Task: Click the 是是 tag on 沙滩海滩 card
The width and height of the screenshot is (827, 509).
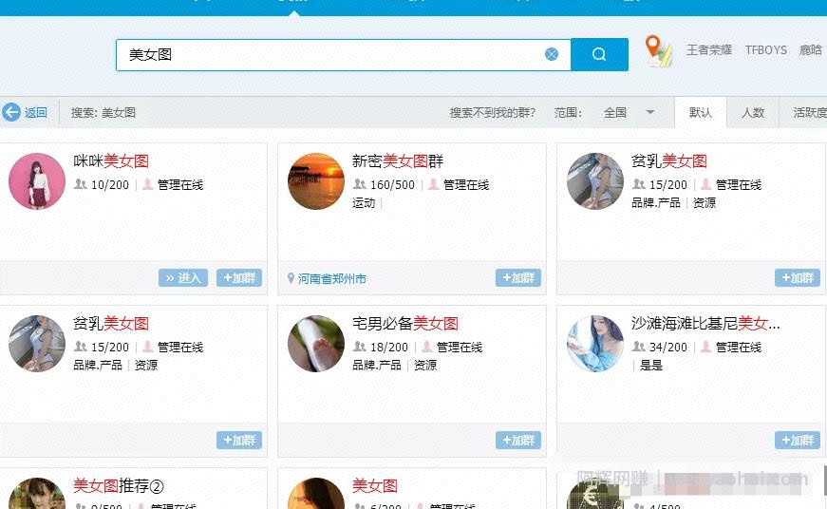Action: pos(650,365)
